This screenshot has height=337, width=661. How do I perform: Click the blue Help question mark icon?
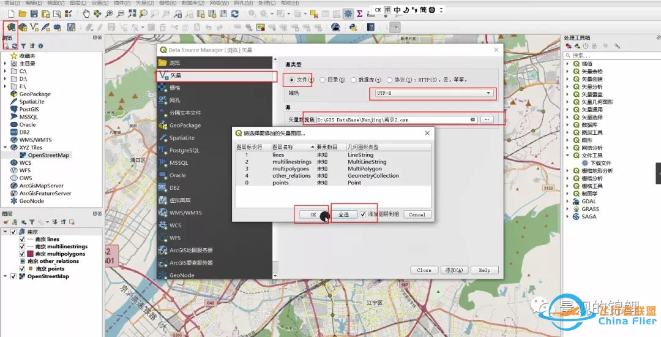coord(370,27)
